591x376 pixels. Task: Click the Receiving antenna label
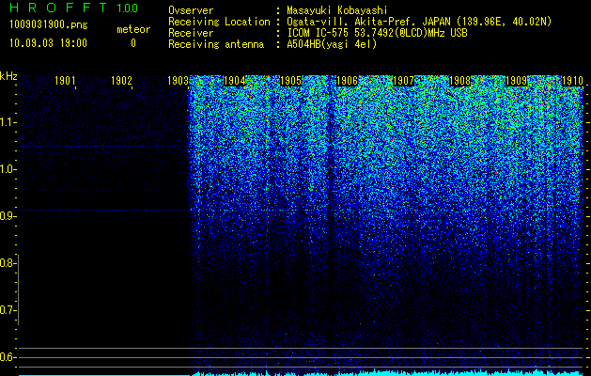coord(216,44)
